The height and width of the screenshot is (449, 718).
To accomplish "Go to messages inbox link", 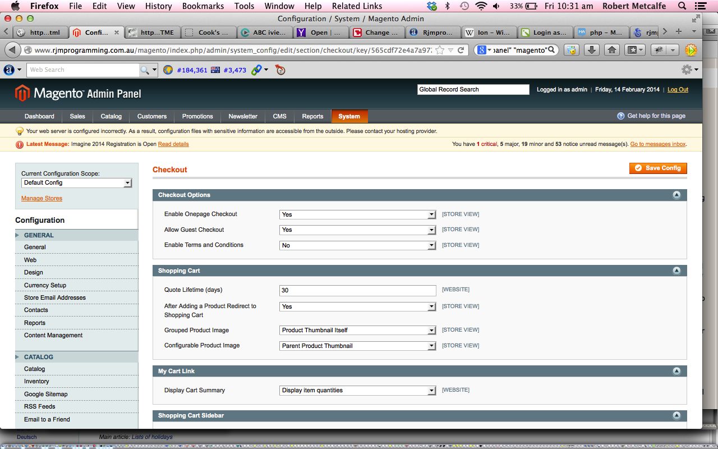I will point(658,144).
